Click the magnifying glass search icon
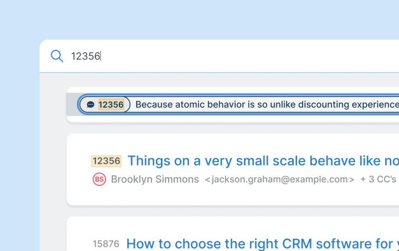Screen dimensions: 399x251 57,56
